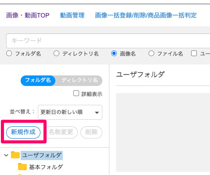Switch toggle to フォルダ名 view

point(38,80)
